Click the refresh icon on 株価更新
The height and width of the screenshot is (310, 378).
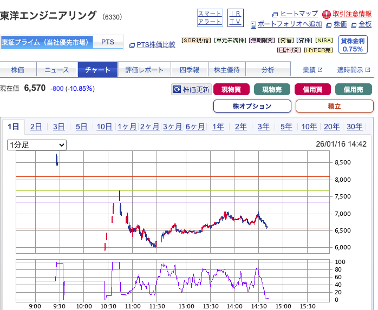point(177,90)
